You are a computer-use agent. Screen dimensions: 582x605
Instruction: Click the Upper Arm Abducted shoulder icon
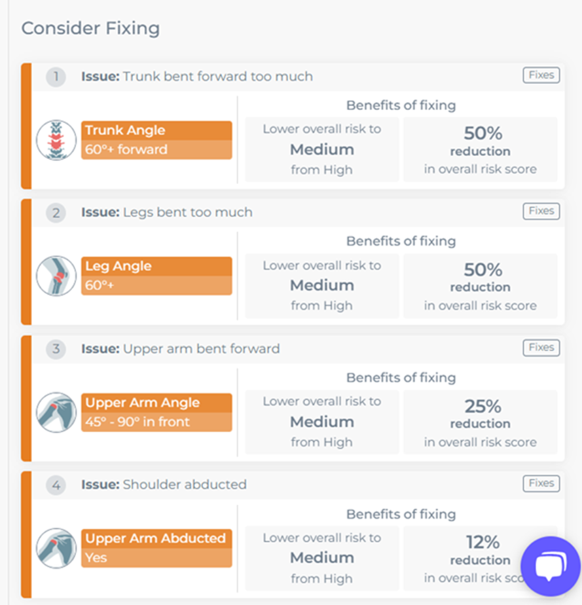[56, 548]
